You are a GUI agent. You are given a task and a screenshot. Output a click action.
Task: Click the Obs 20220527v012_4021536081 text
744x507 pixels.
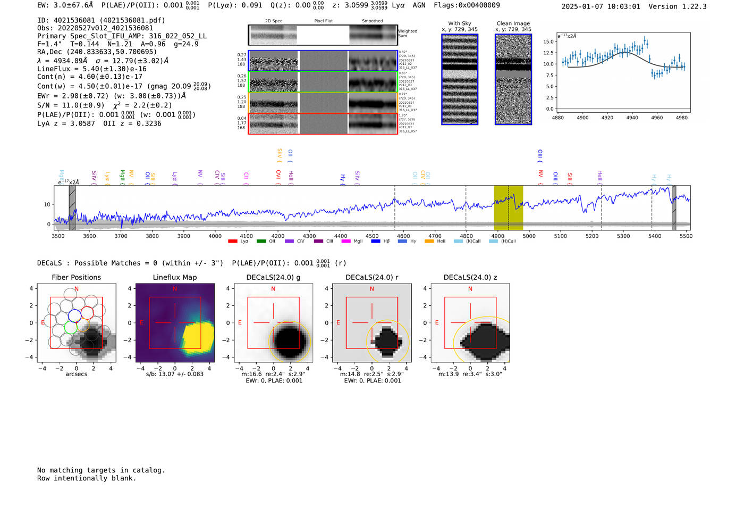[95, 28]
